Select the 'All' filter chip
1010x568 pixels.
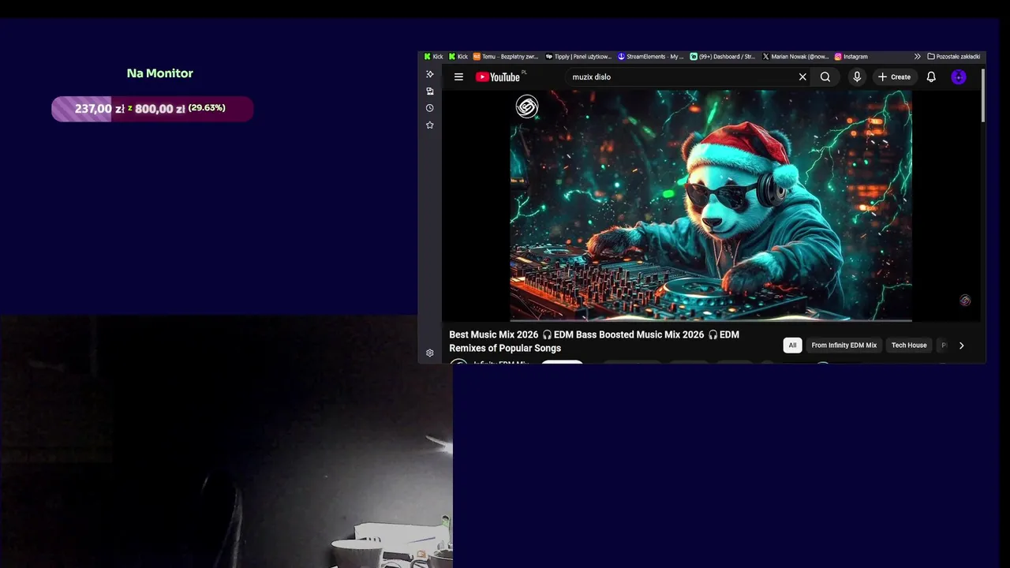click(793, 345)
